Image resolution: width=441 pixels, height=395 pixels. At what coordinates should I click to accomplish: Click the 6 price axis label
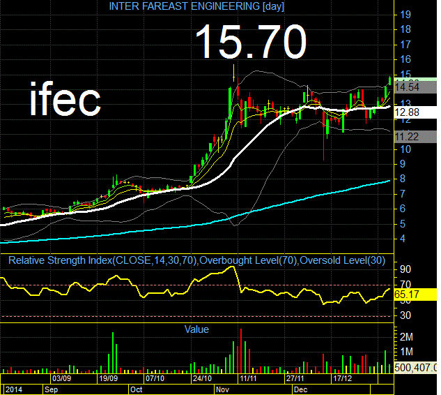point(403,209)
